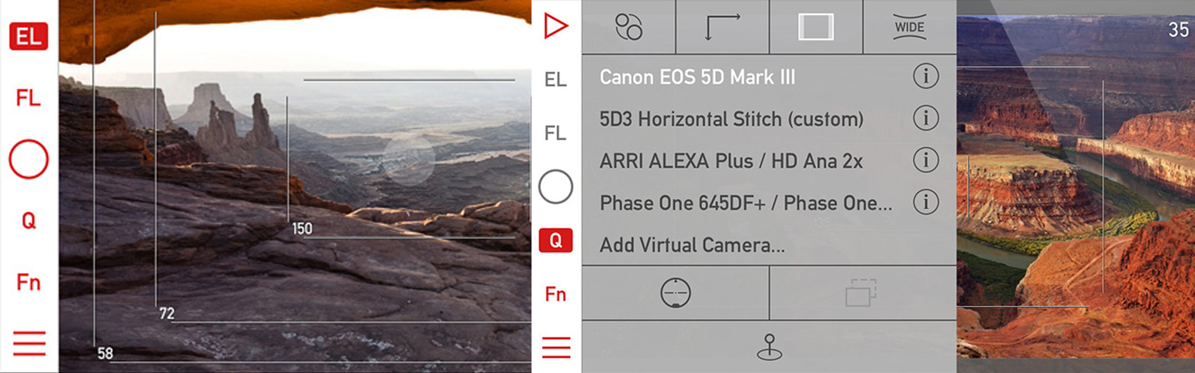This screenshot has height=373, width=1195.
Task: Tap the rectangle frame mask icon
Action: (x=816, y=27)
